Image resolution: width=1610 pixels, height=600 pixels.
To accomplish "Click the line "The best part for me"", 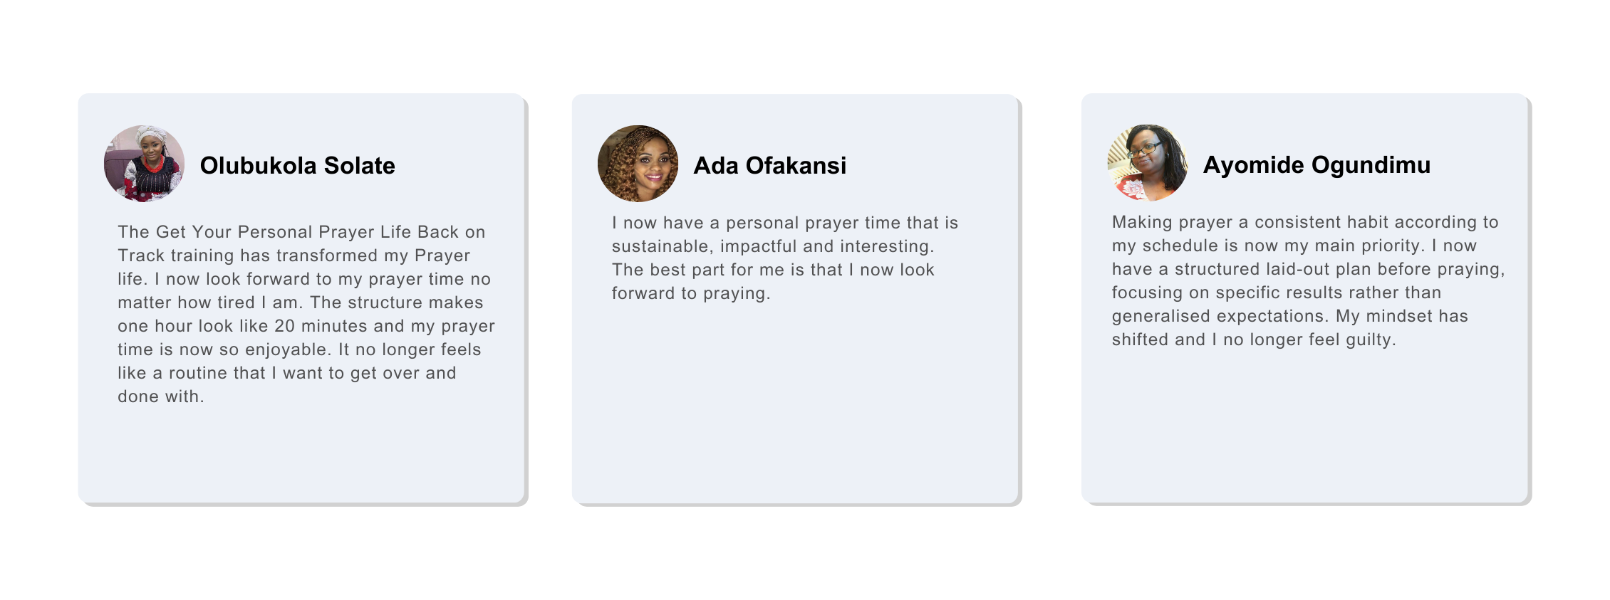I will (x=772, y=270).
